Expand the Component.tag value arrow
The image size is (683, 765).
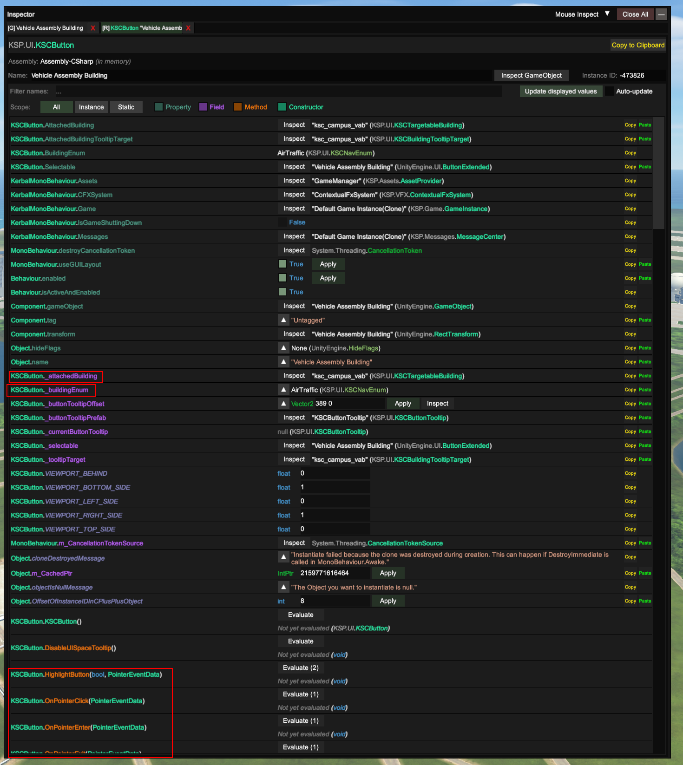[x=283, y=320]
